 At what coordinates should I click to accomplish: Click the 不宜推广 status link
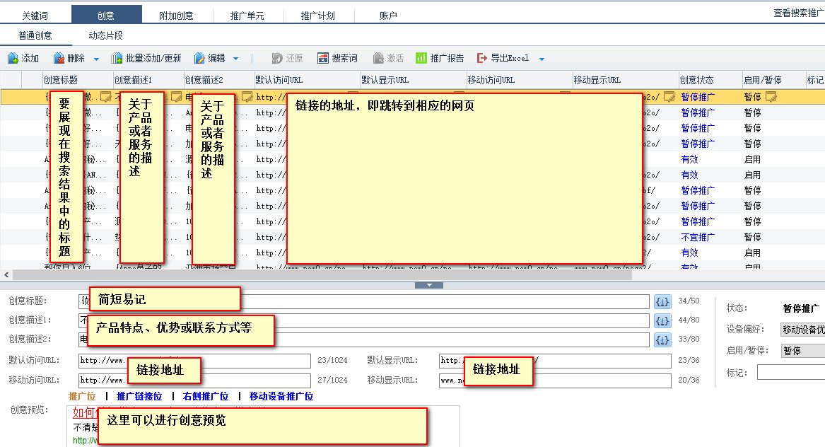[698, 237]
